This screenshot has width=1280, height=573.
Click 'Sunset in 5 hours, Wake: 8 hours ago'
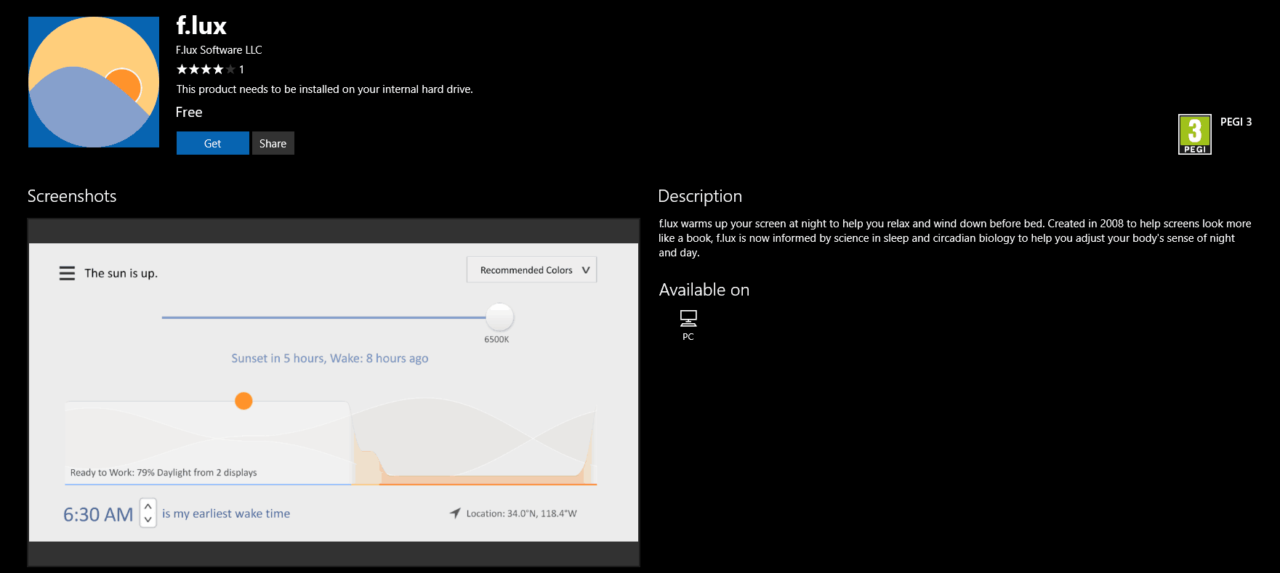pos(330,358)
